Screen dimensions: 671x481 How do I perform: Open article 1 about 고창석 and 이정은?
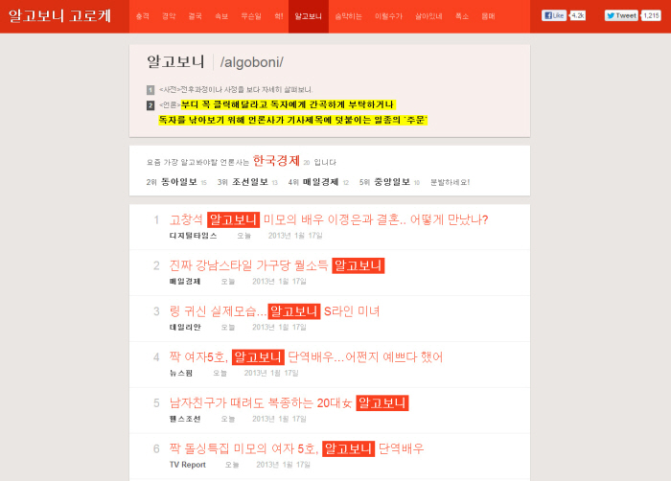click(x=329, y=219)
